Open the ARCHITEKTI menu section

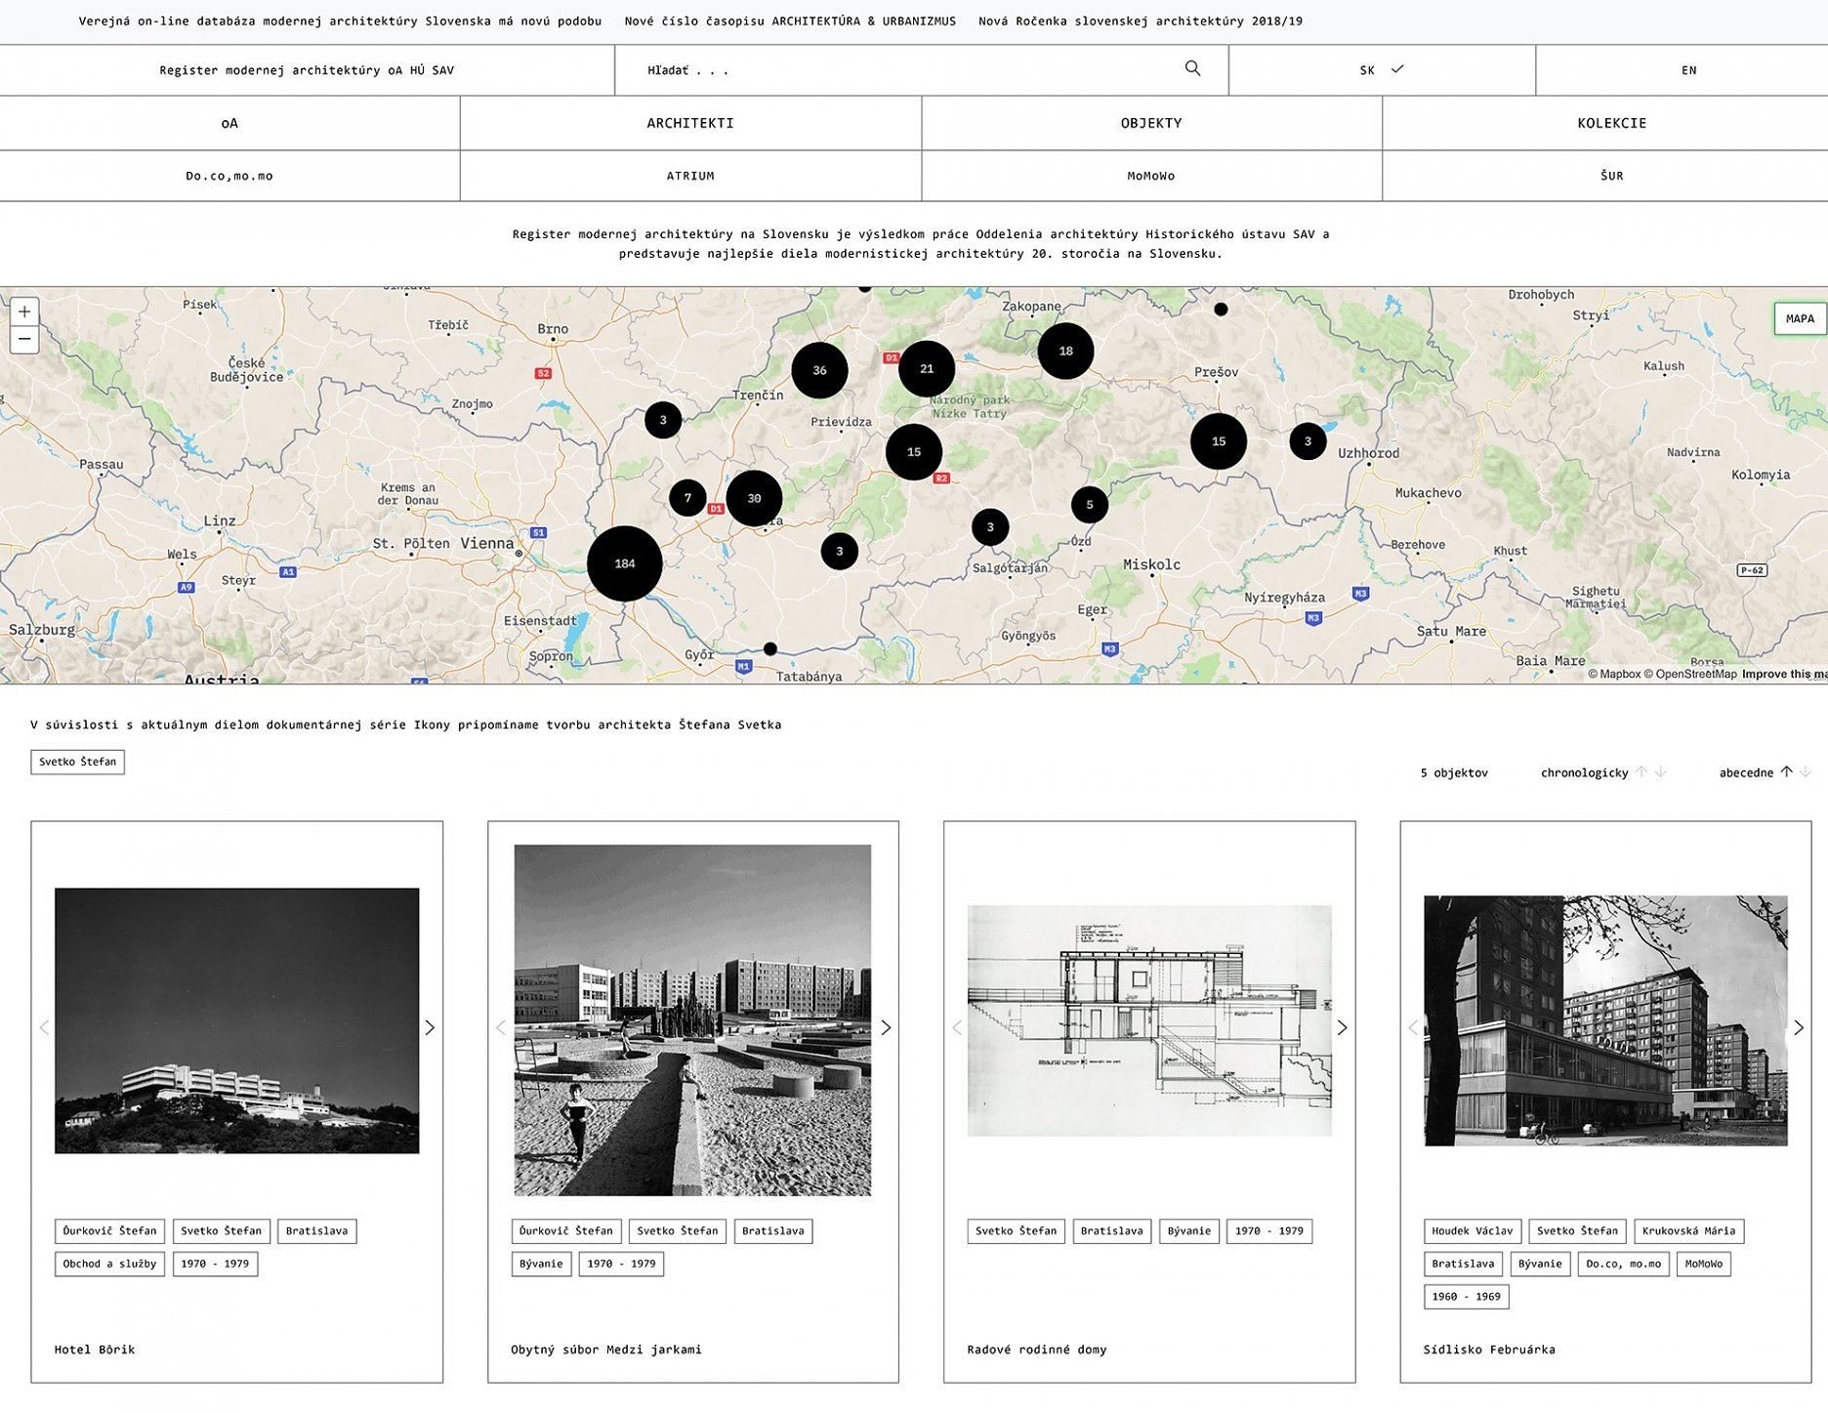tap(690, 123)
